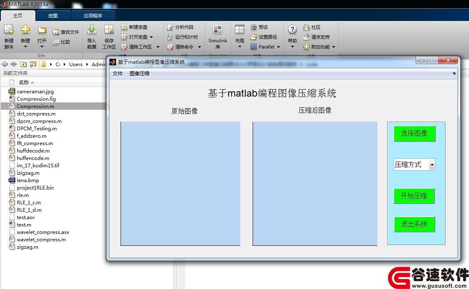Open Preferences (预设) gear icon
Viewport: 469px width, 289px height.
point(254,27)
